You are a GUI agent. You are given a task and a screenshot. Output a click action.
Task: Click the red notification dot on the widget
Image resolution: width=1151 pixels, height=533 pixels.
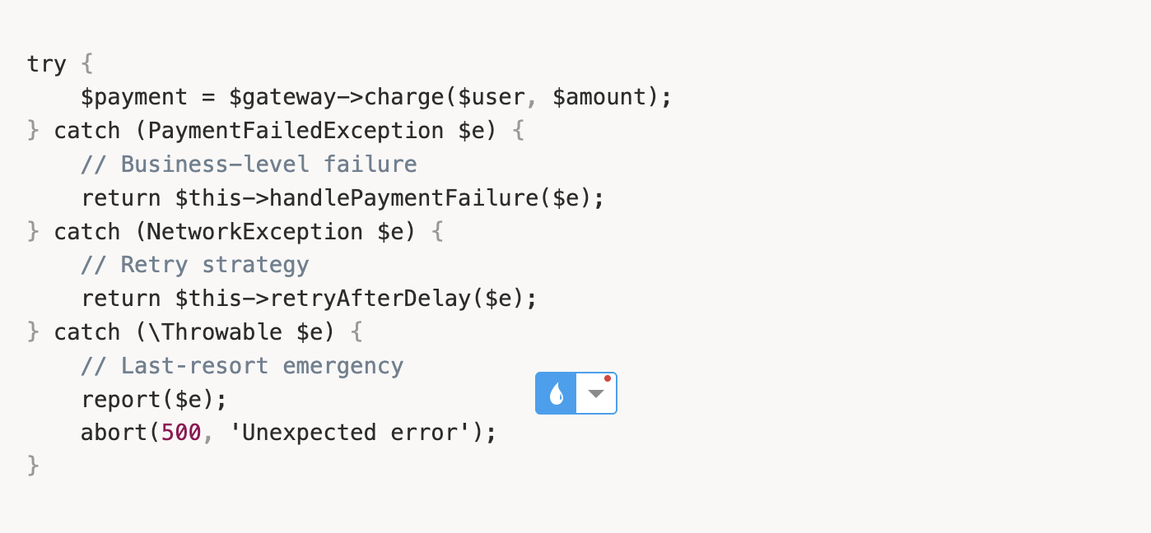[x=608, y=379]
